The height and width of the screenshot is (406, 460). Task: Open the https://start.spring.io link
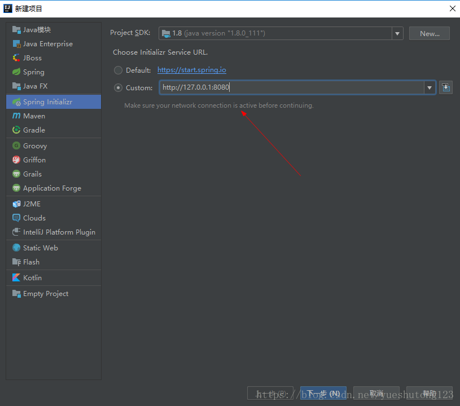tap(191, 70)
